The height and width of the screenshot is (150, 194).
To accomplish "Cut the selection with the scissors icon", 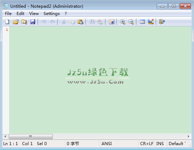I will tap(64, 22).
